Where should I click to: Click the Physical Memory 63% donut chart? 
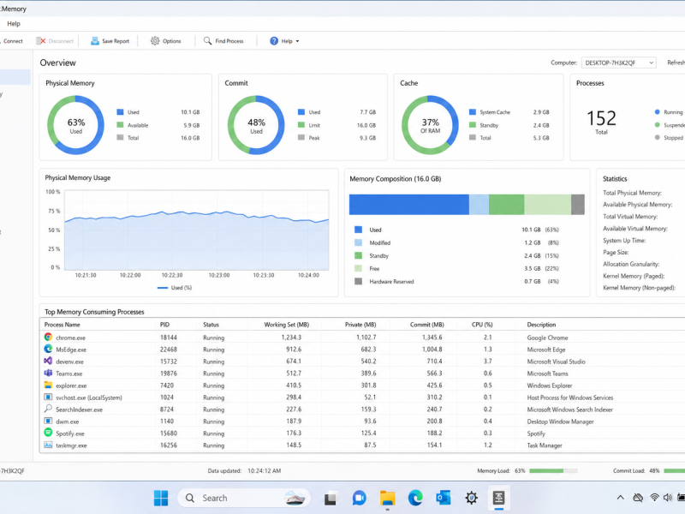(x=75, y=125)
